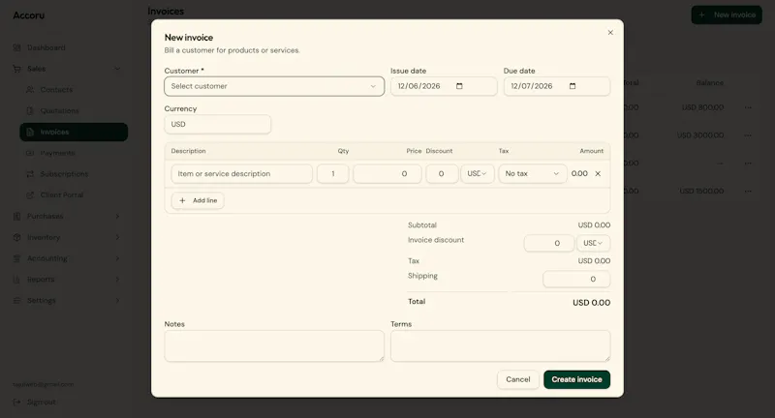The width and height of the screenshot is (775, 418).
Task: Click the line item Discount field
Action: 442,174
